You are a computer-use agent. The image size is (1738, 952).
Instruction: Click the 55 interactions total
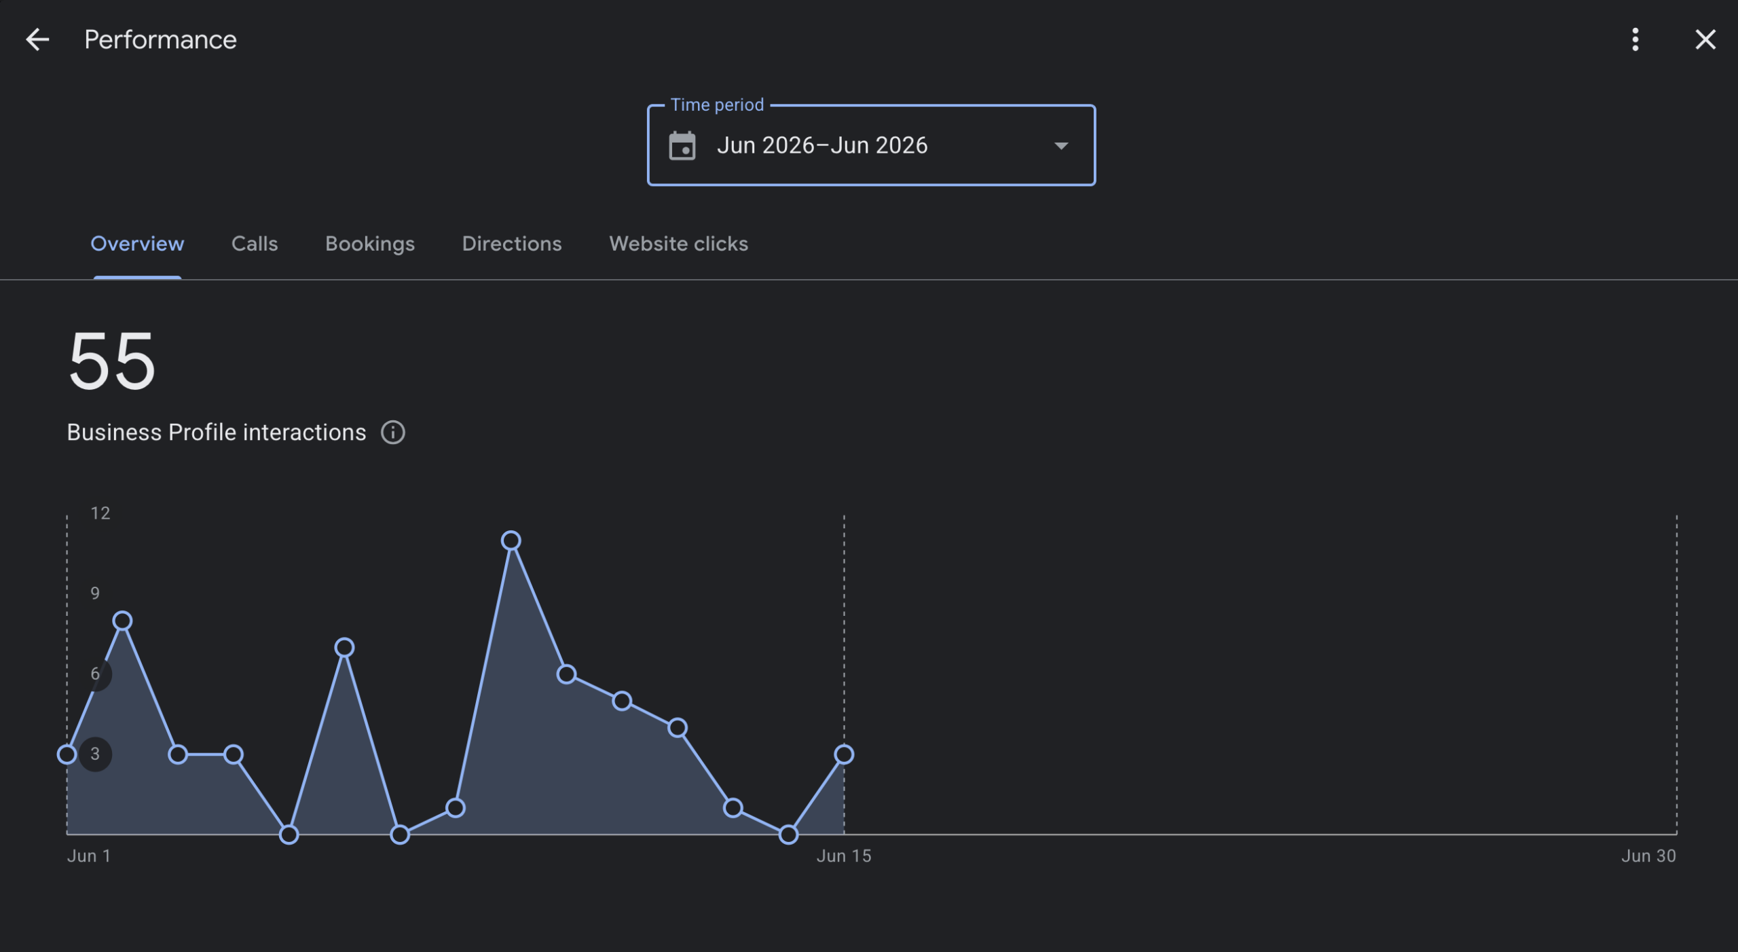tap(112, 362)
